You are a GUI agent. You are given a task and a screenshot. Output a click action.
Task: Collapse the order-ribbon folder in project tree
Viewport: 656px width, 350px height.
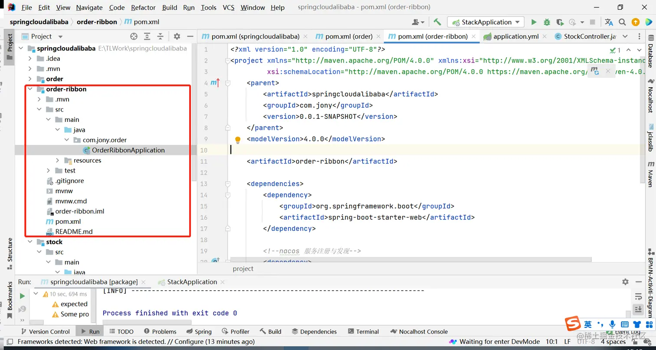click(x=30, y=89)
